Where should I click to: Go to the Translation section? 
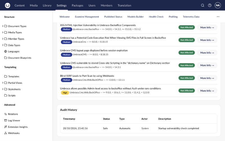[x=124, y=5]
